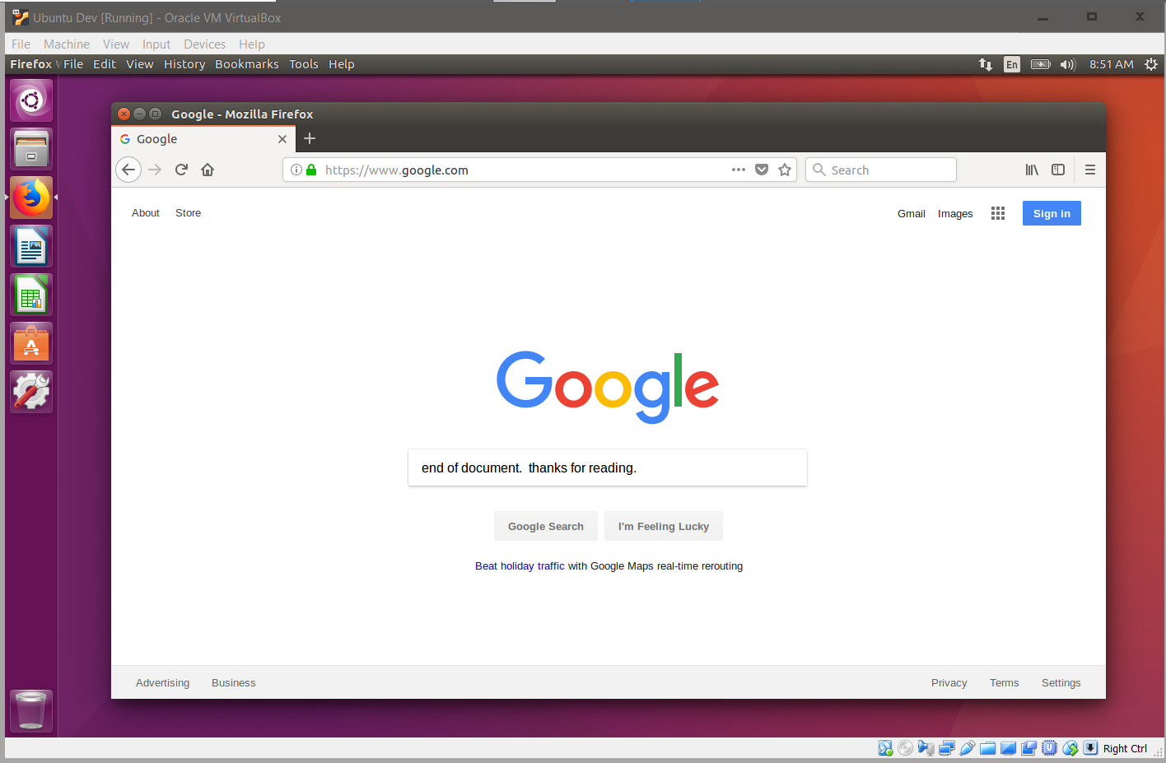Open Ubuntu Software center
This screenshot has width=1166, height=763.
(x=31, y=343)
